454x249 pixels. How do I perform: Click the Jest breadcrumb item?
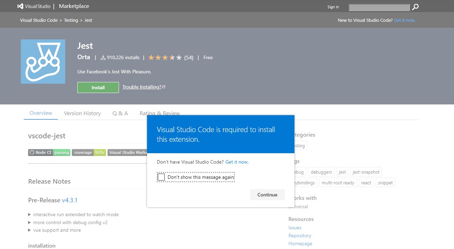pos(88,20)
